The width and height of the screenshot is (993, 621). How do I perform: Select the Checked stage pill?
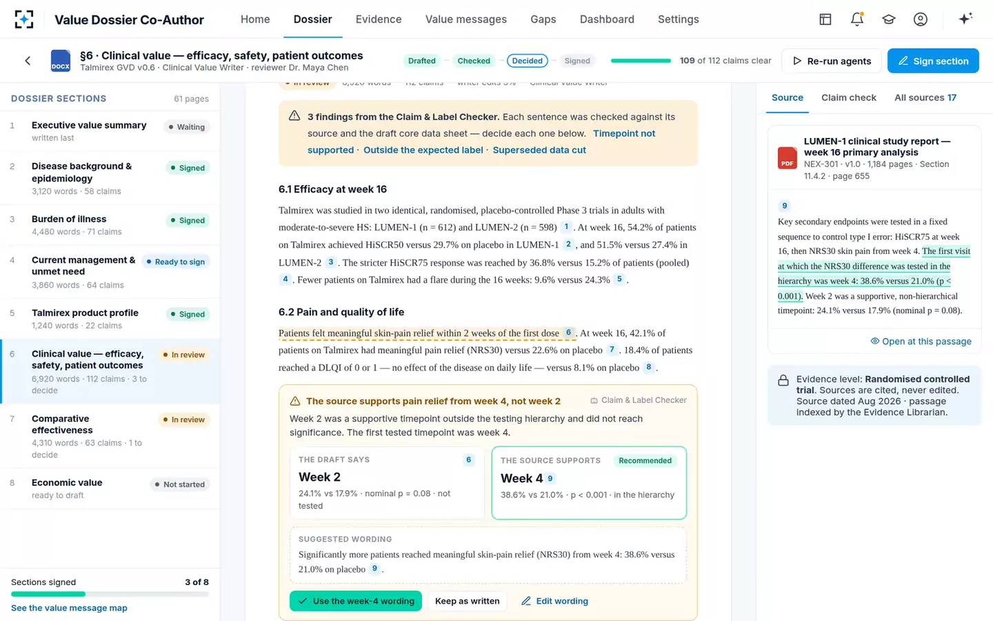[474, 61]
